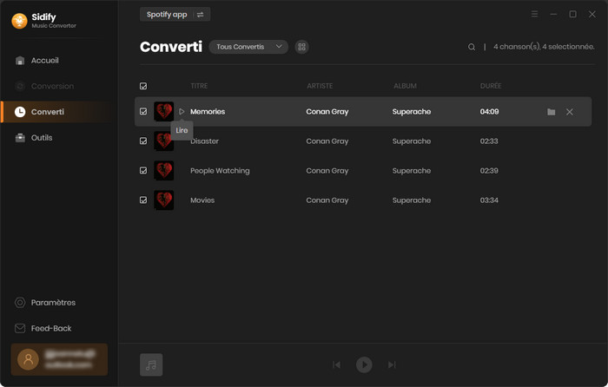Click the hamburger menu icon in title bar
608x387 pixels.
(534, 15)
